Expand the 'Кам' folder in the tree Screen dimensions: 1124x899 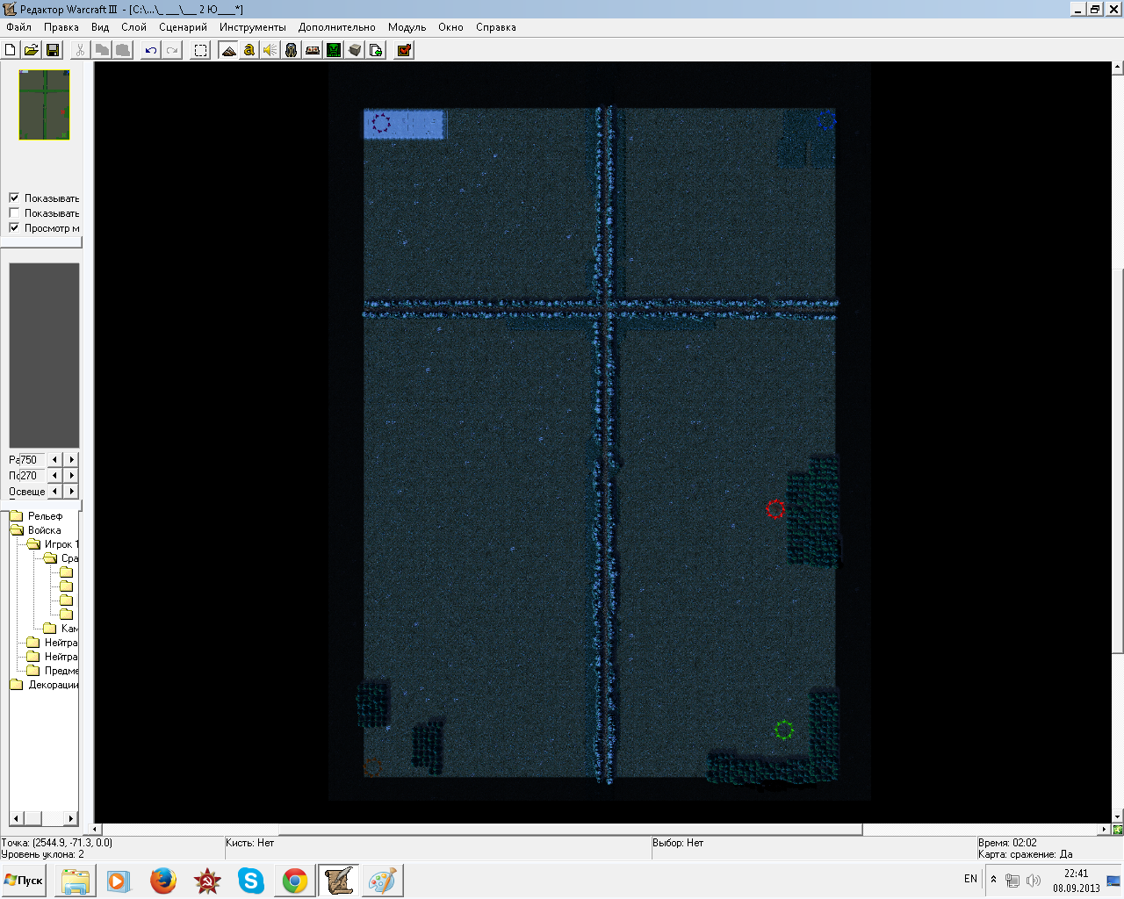pyautogui.click(x=50, y=629)
